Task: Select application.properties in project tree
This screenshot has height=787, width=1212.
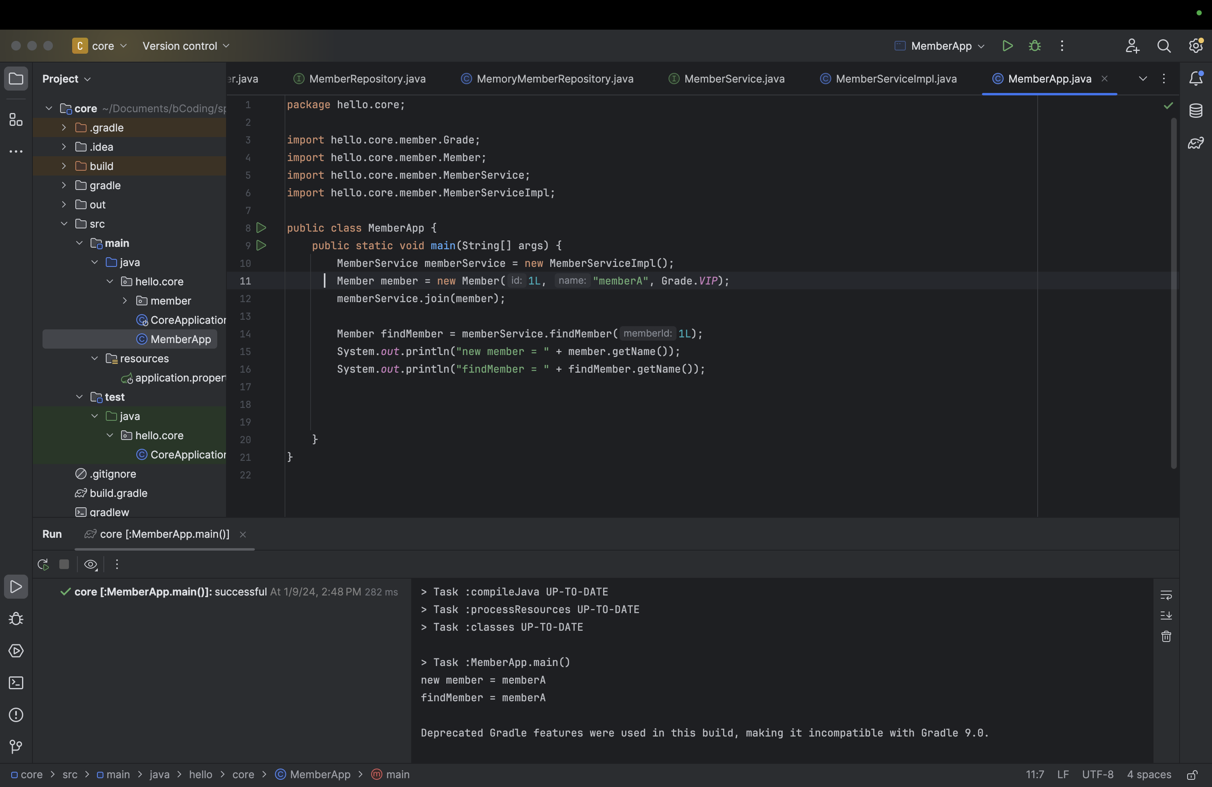Action: (173, 378)
